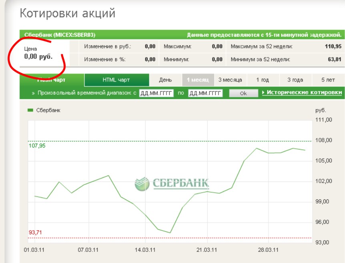Viewport: 345px width, 263px height.
Task: Click the Ok button
Action: 243,93
